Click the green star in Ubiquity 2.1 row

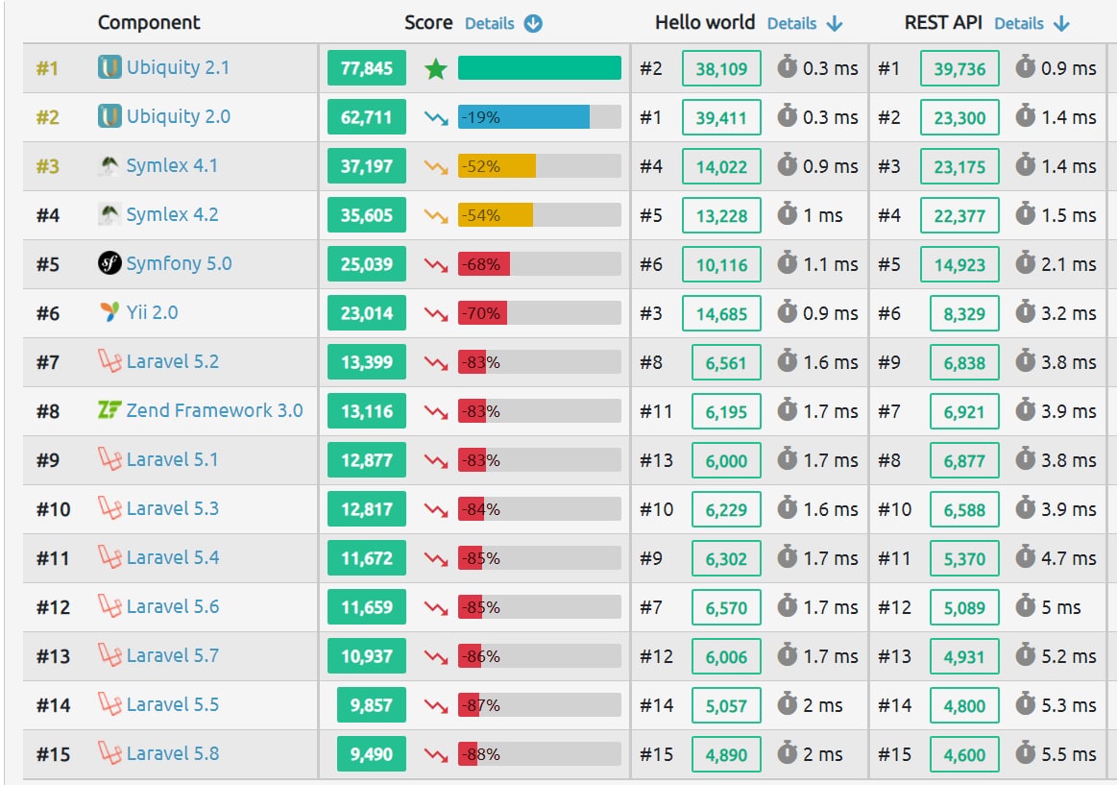click(x=435, y=68)
